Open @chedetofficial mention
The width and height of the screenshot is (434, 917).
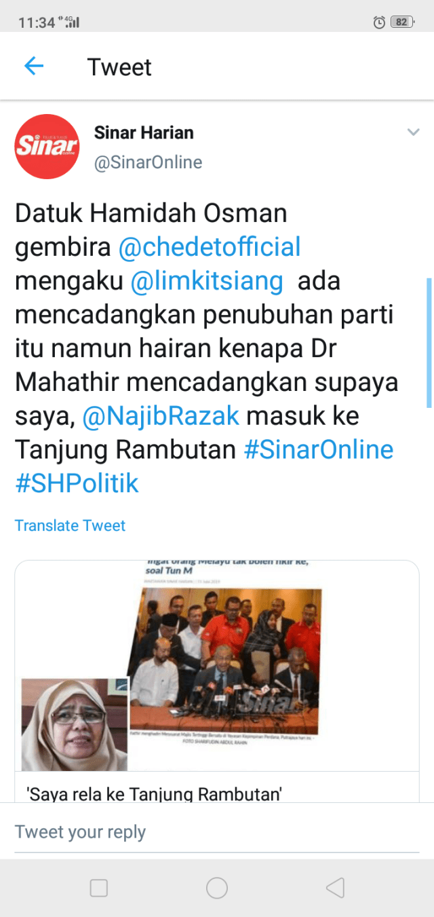point(210,247)
